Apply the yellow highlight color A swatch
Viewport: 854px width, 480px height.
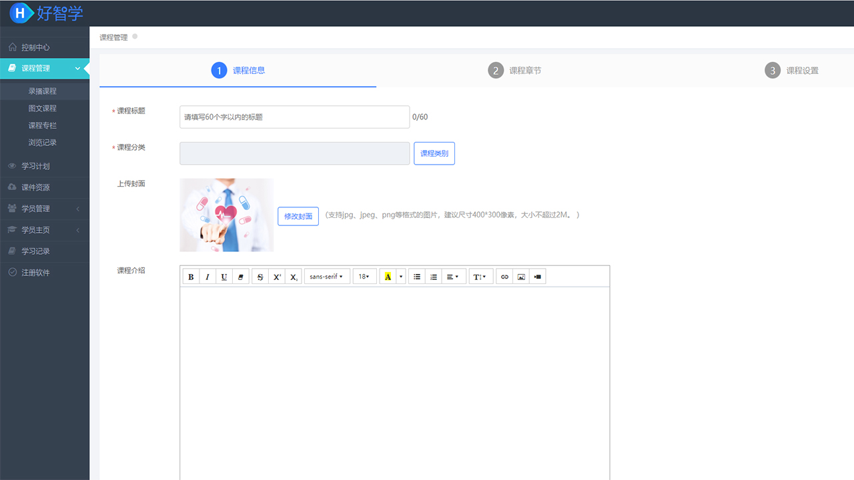tap(388, 277)
